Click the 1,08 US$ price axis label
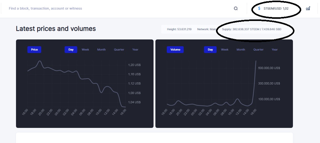Viewport: 320px width, 143px height. 134,93
